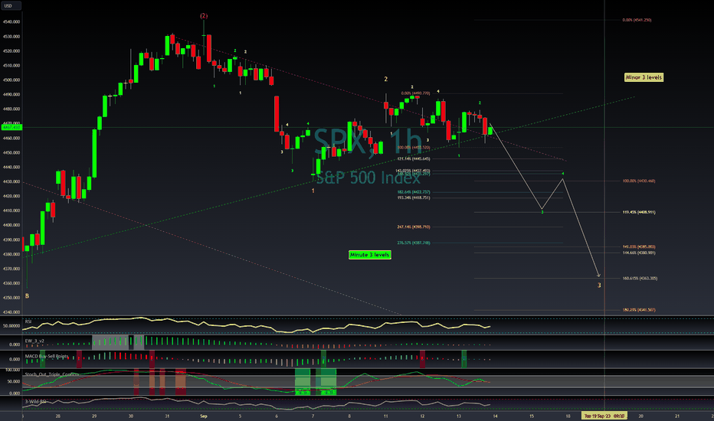Select the 100.00% (4430.460) Fibonacci label

pyautogui.click(x=638, y=181)
